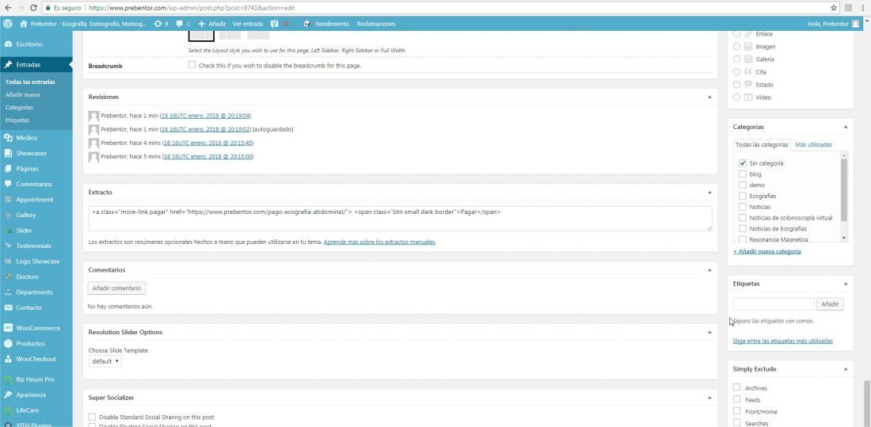871x427 pixels.
Task: Check Disable Standard Social Sharing checkbox
Action: [92, 417]
